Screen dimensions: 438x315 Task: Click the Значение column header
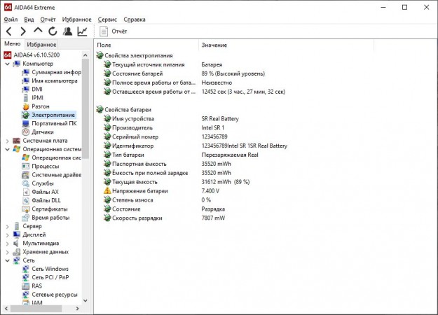coord(214,45)
